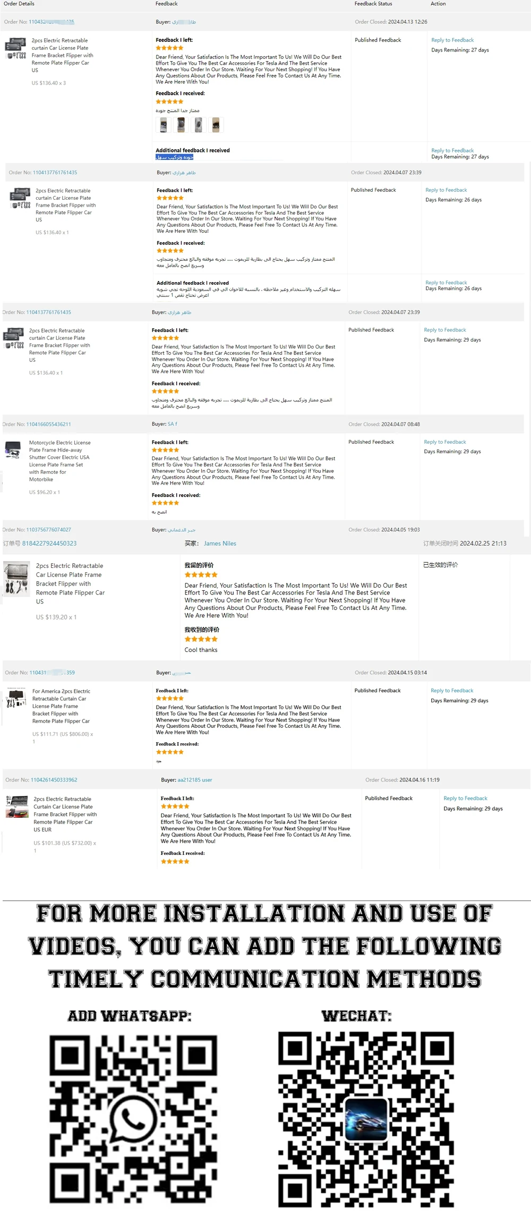Image resolution: width=531 pixels, height=1223 pixels.
Task: Open buyer aa212185 user profile
Action: click(194, 780)
